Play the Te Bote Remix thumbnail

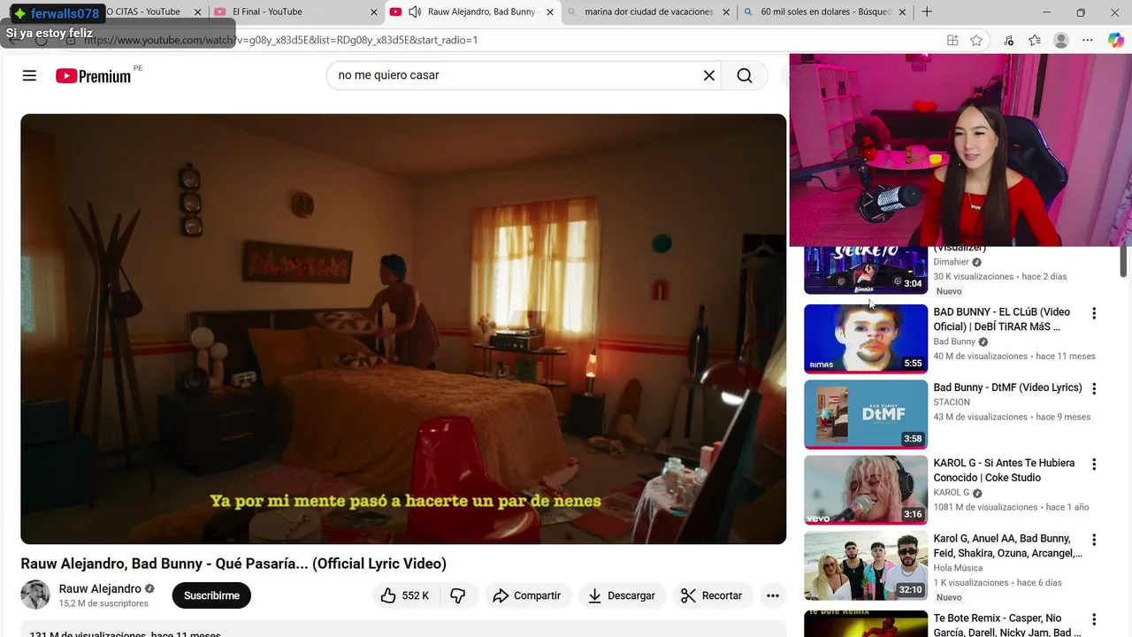(866, 624)
